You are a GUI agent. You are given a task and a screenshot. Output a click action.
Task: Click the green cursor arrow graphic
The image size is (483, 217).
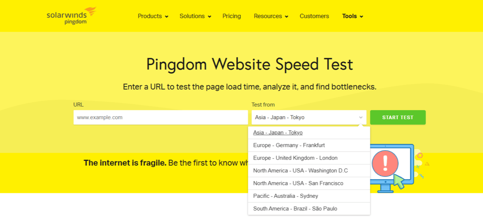399,182
